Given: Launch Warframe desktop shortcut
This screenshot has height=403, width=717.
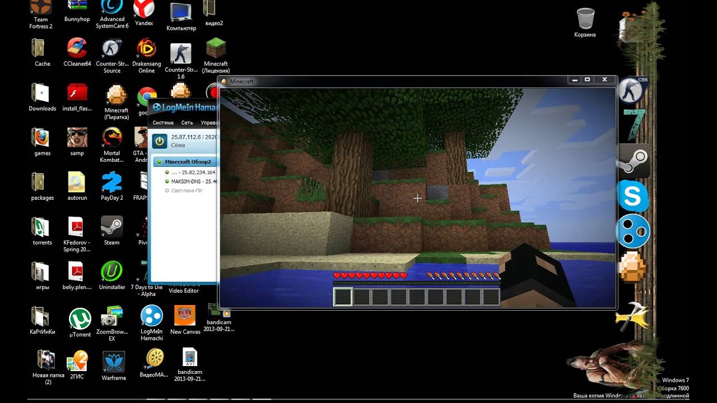Looking at the screenshot, I should coord(114,367).
